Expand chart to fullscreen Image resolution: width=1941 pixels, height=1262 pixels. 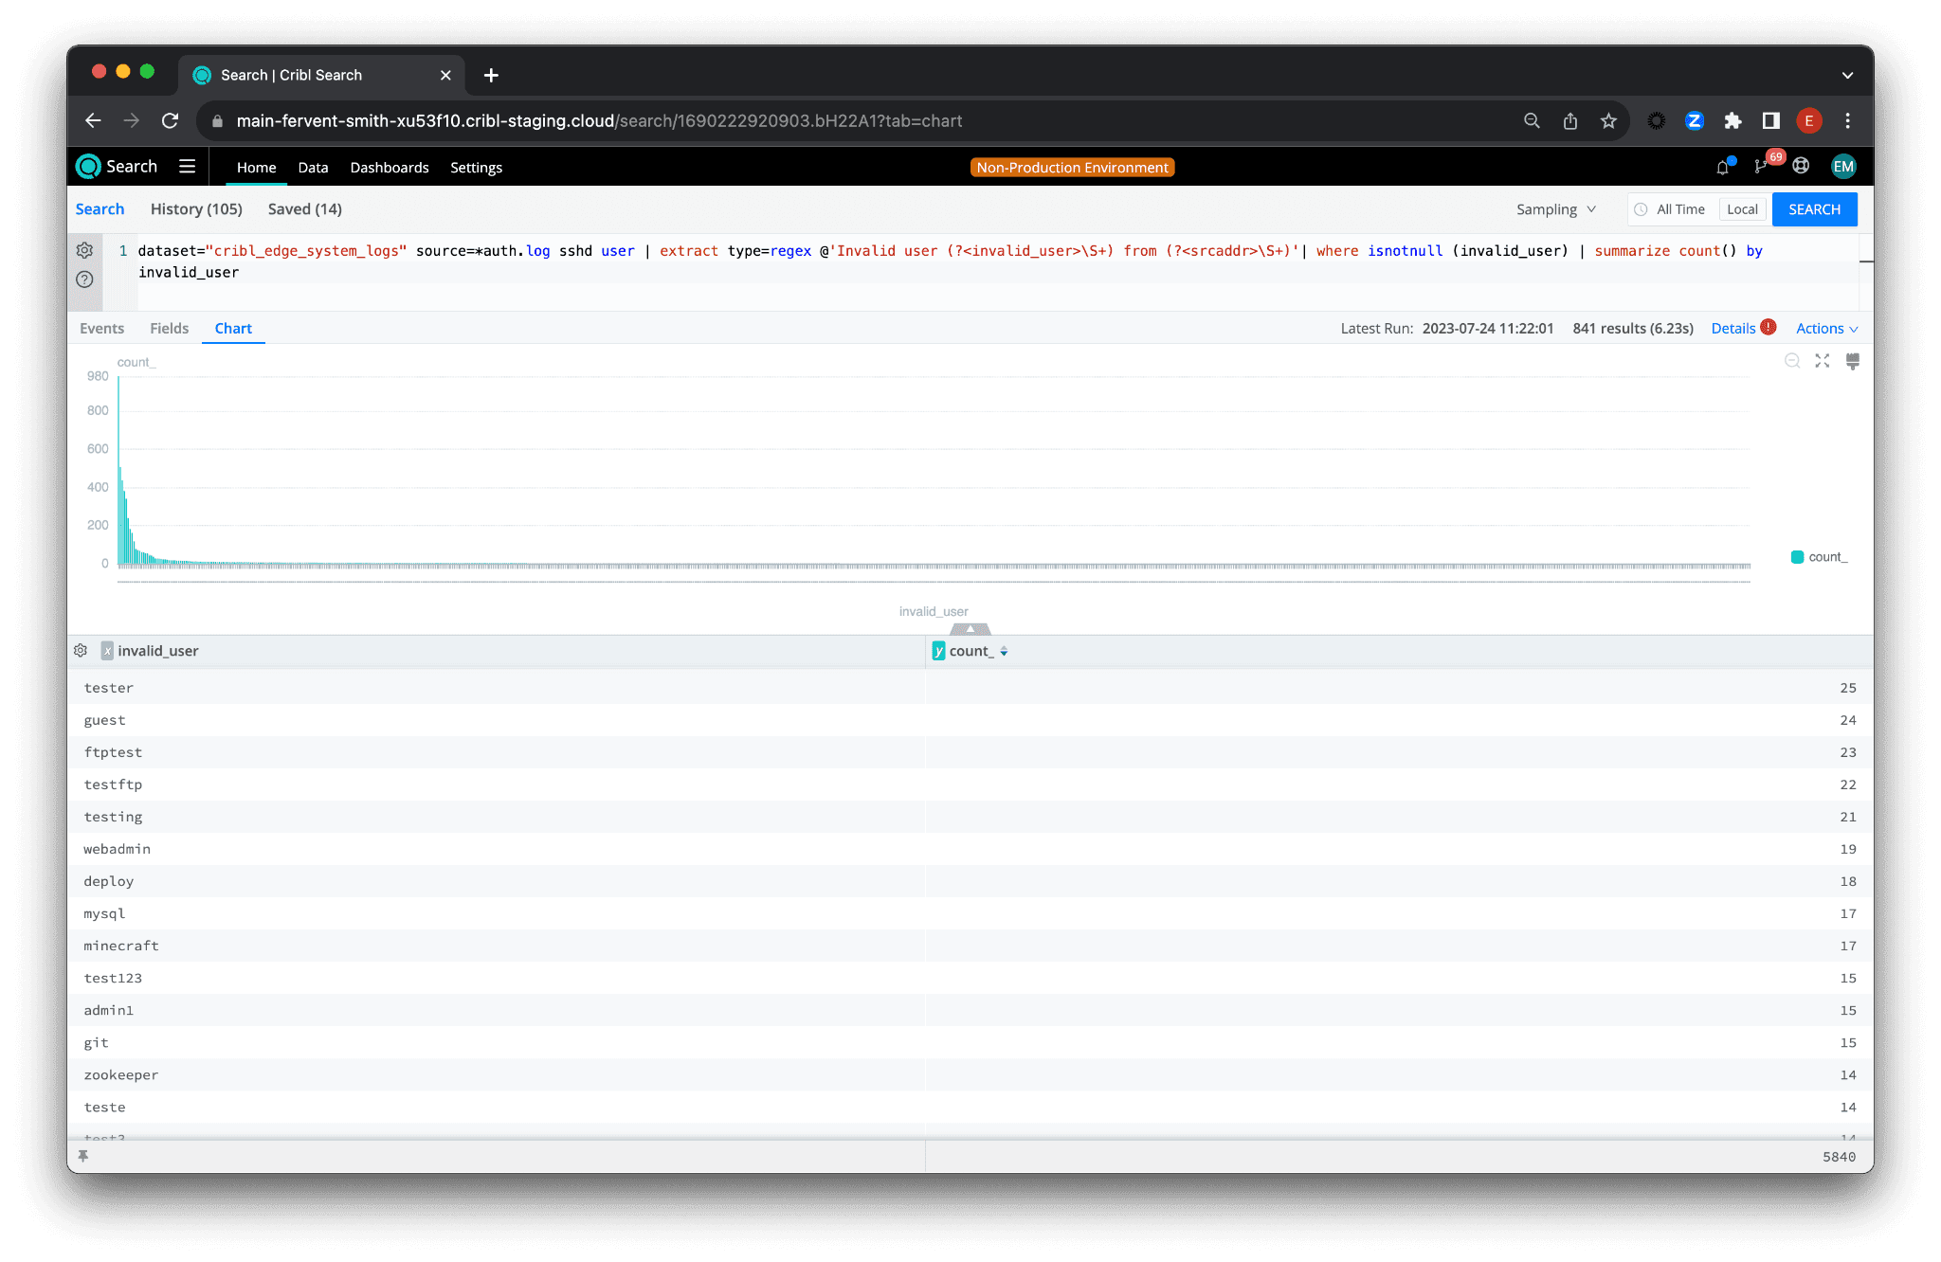[x=1822, y=361]
